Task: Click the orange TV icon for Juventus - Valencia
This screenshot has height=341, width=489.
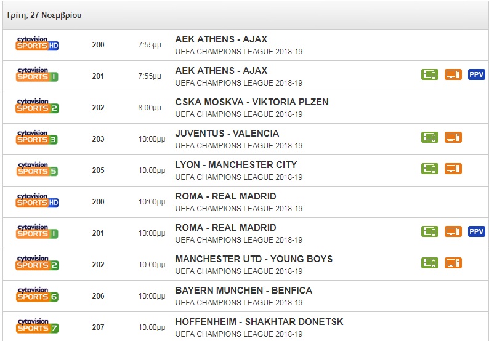Action: click(x=453, y=137)
